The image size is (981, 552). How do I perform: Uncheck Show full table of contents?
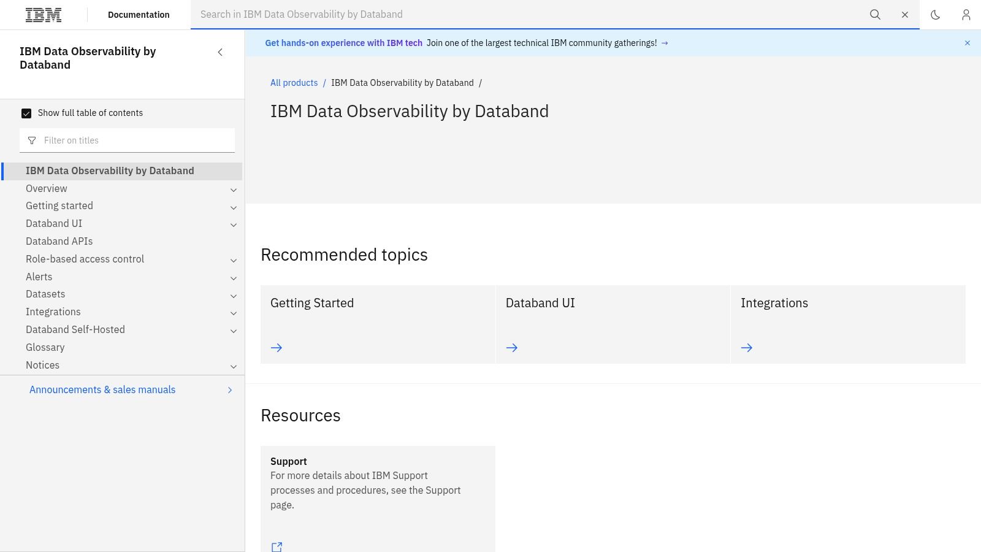coord(26,113)
